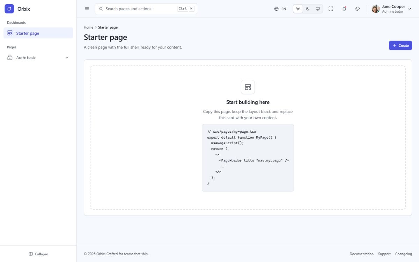
Task: Go to Home in breadcrumb
Action: pyautogui.click(x=88, y=27)
